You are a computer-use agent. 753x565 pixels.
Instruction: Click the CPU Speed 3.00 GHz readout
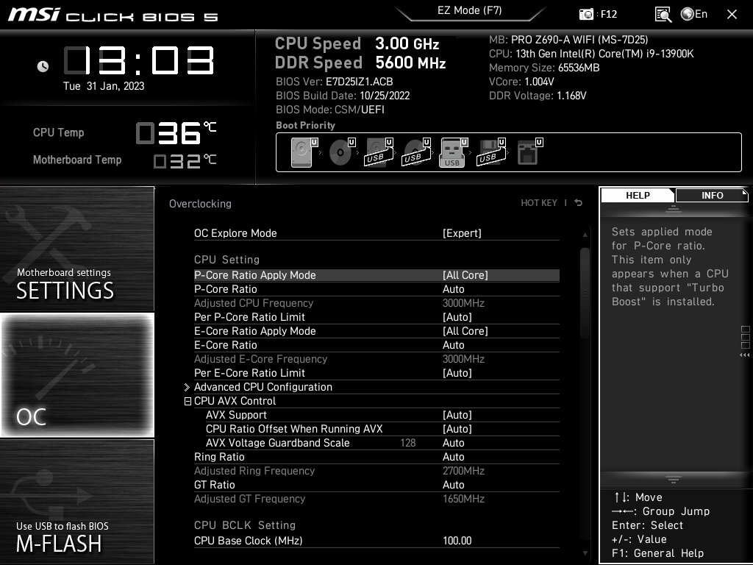(357, 43)
